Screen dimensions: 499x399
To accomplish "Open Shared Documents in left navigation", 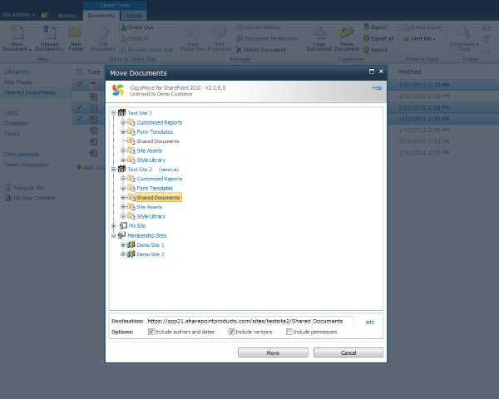I will [30, 92].
